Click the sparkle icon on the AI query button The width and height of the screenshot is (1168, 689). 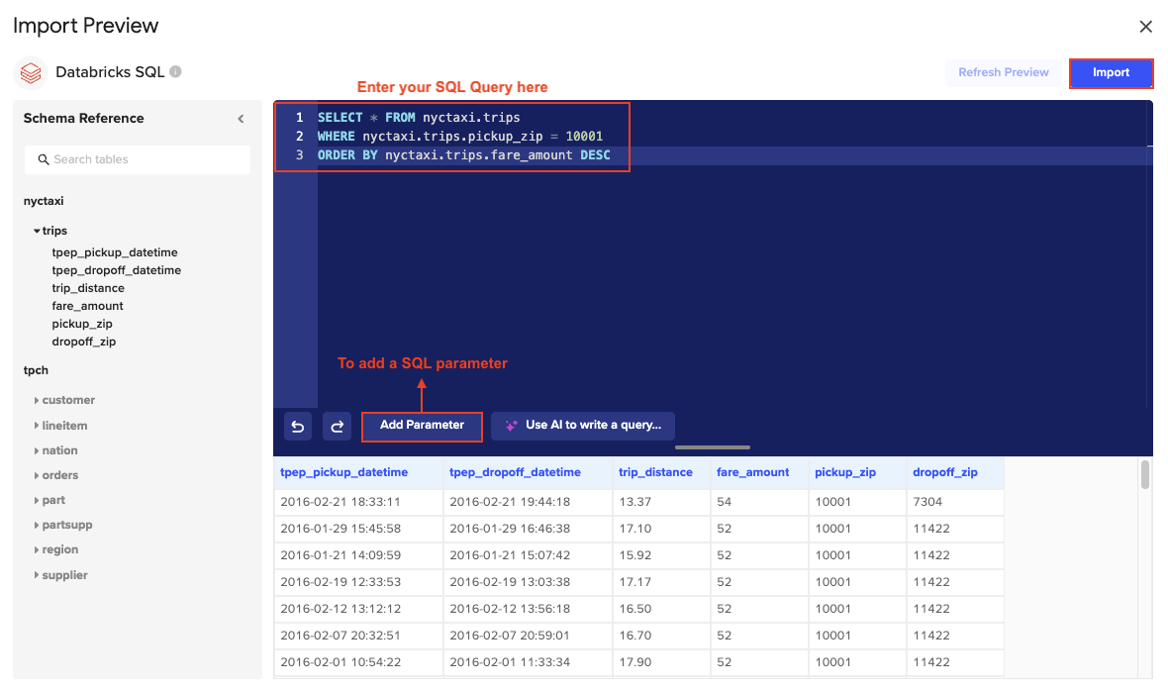tap(511, 426)
